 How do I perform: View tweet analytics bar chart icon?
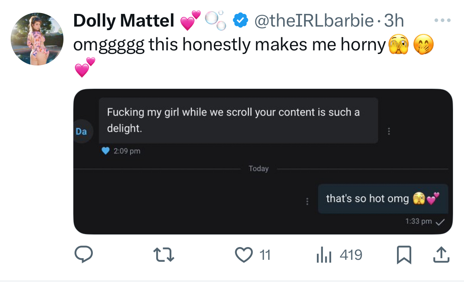(x=324, y=255)
